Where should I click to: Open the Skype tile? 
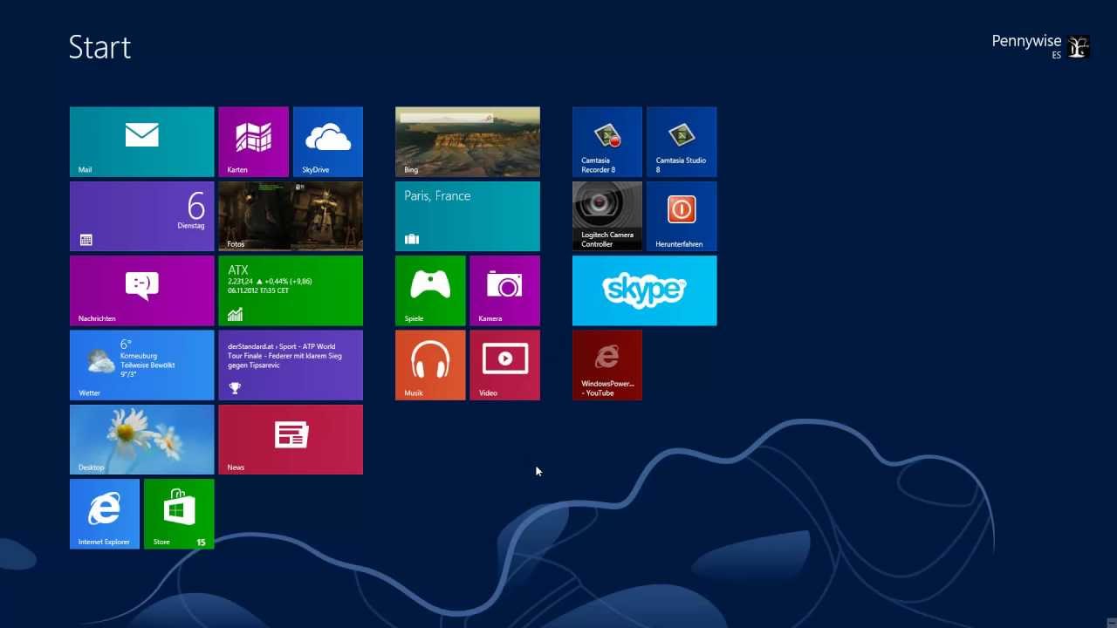pyautogui.click(x=645, y=290)
